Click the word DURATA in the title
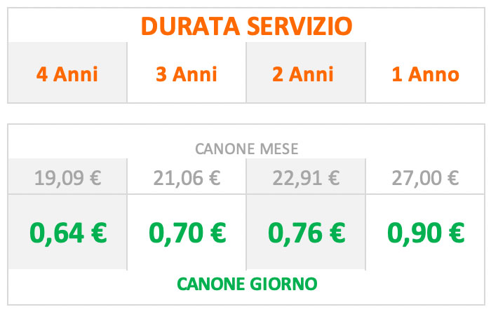The height and width of the screenshot is (314, 491). coord(190,26)
